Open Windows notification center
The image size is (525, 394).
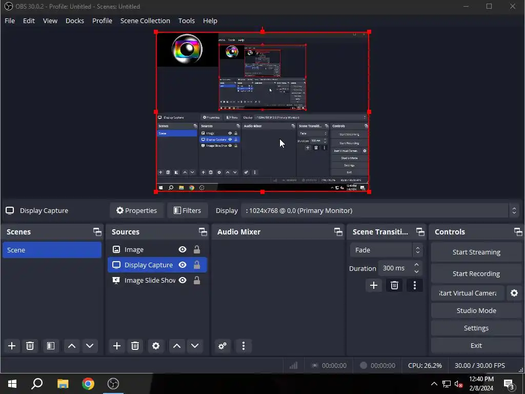tap(509, 384)
